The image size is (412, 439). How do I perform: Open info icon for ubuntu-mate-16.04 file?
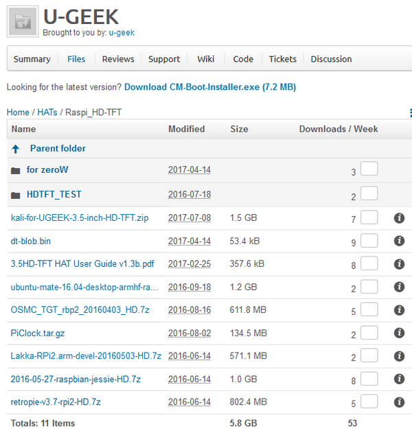click(x=399, y=287)
